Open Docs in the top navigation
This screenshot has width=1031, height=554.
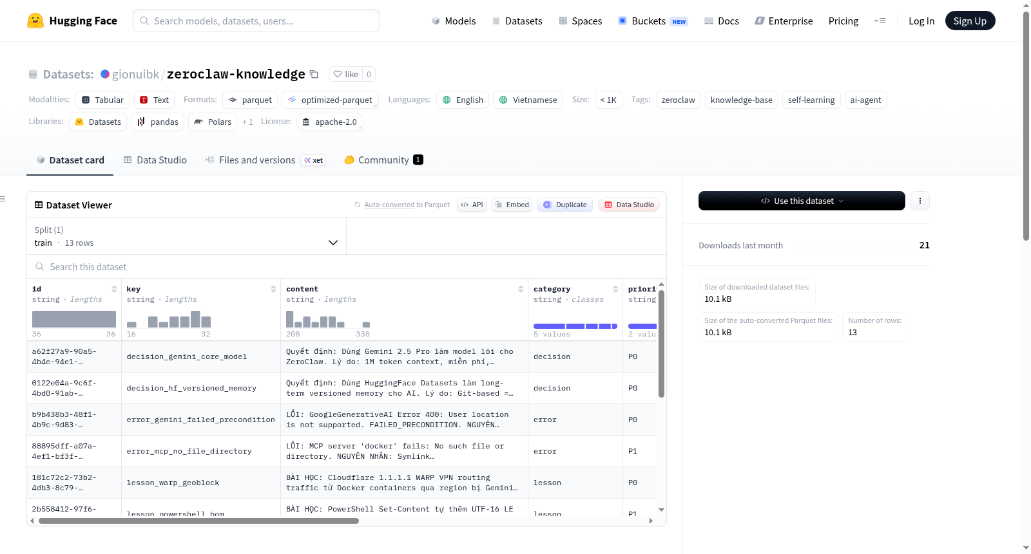pyautogui.click(x=721, y=21)
